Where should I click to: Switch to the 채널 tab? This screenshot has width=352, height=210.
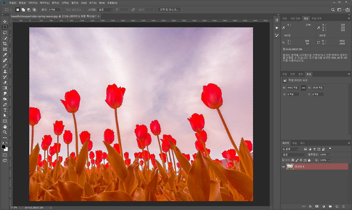(x=295, y=143)
